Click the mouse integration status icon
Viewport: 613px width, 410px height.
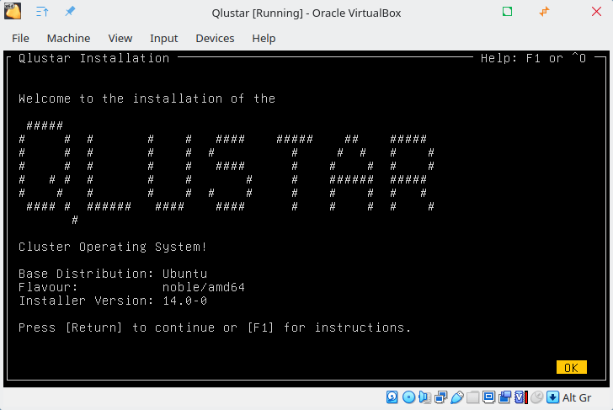click(x=536, y=397)
